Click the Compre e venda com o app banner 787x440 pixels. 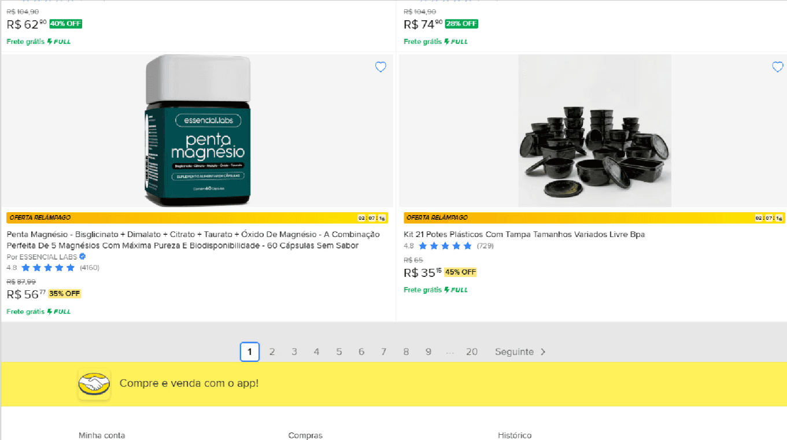393,384
